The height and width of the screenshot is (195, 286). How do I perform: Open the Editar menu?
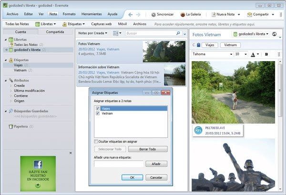[29, 14]
